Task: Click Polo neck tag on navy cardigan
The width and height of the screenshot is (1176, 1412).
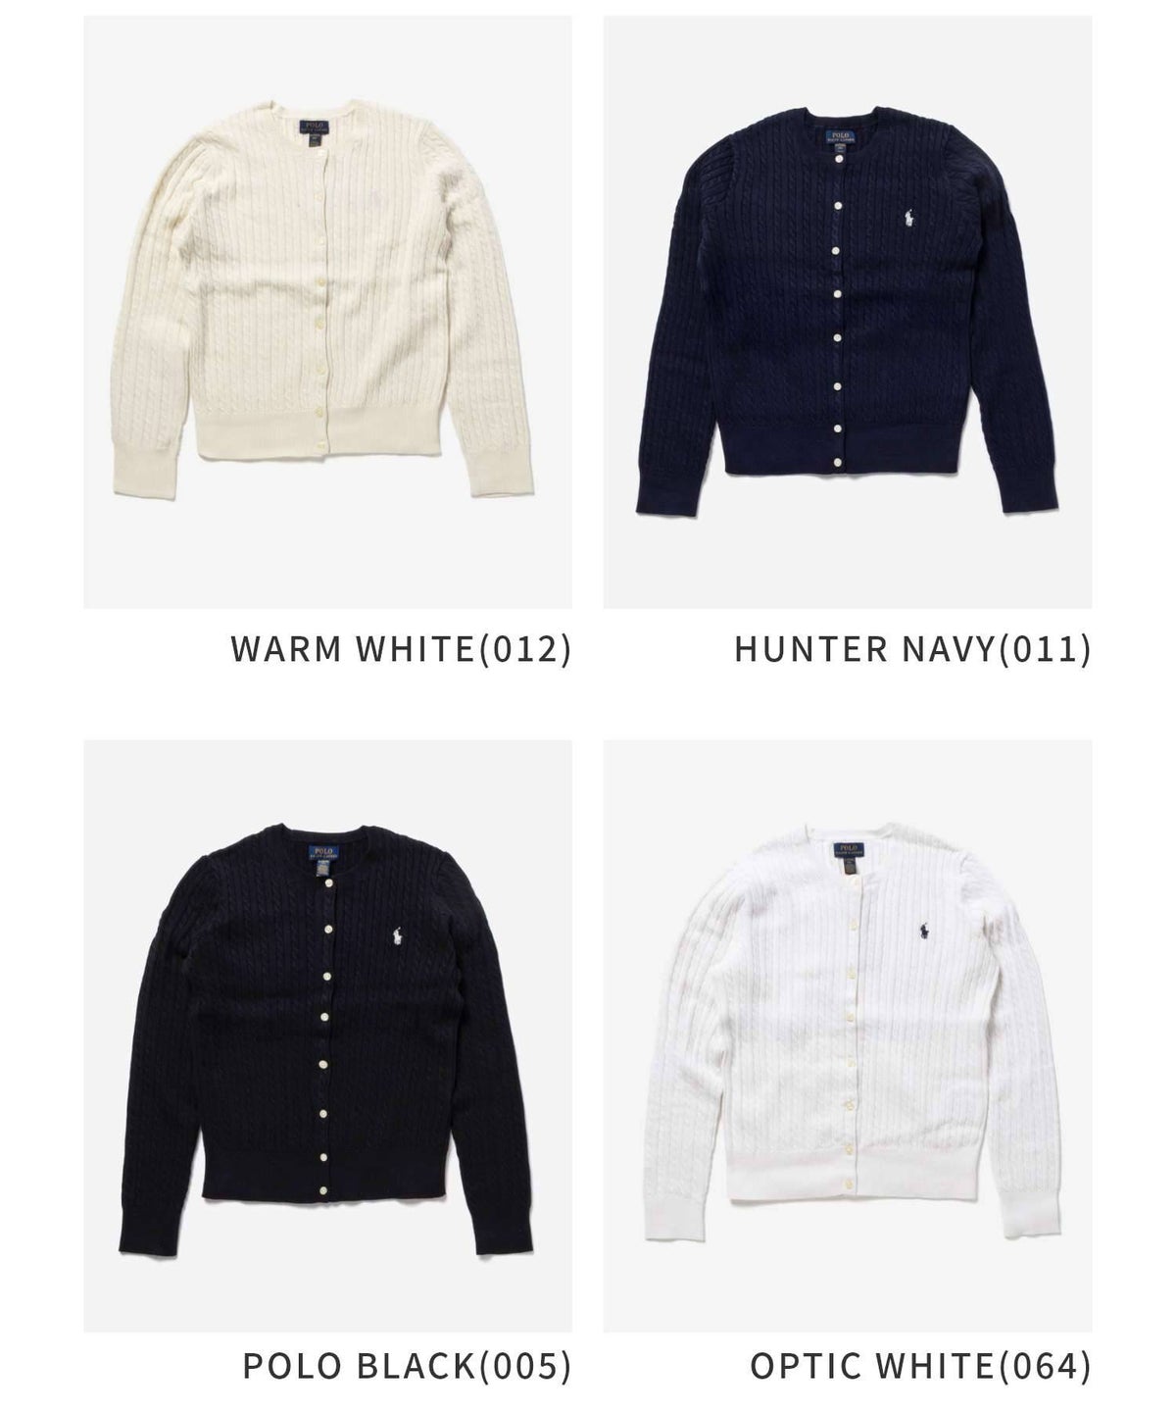Action: coord(839,137)
